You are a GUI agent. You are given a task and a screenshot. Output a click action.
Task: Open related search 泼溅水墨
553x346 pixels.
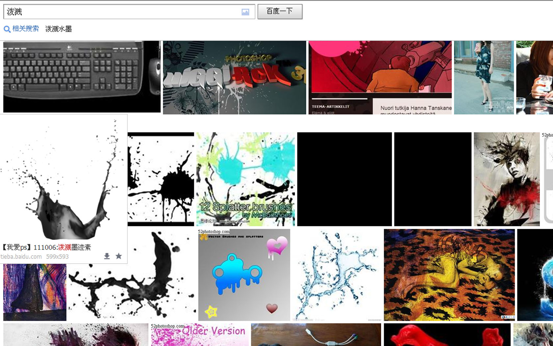[x=58, y=29]
